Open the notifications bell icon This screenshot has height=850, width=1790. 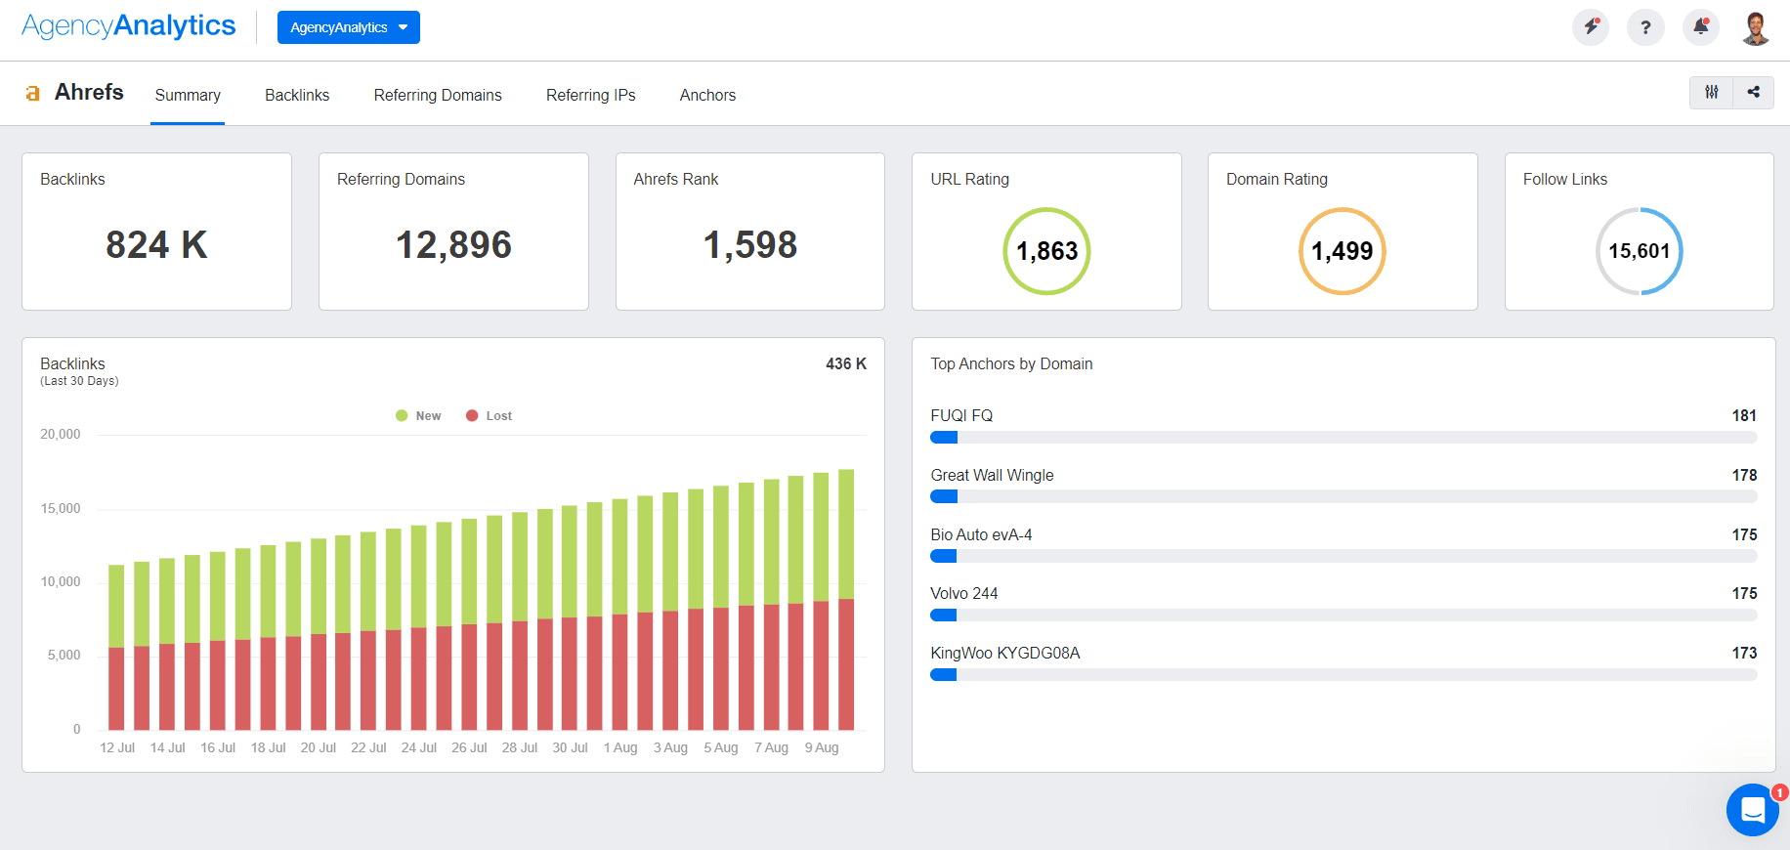pos(1700,27)
